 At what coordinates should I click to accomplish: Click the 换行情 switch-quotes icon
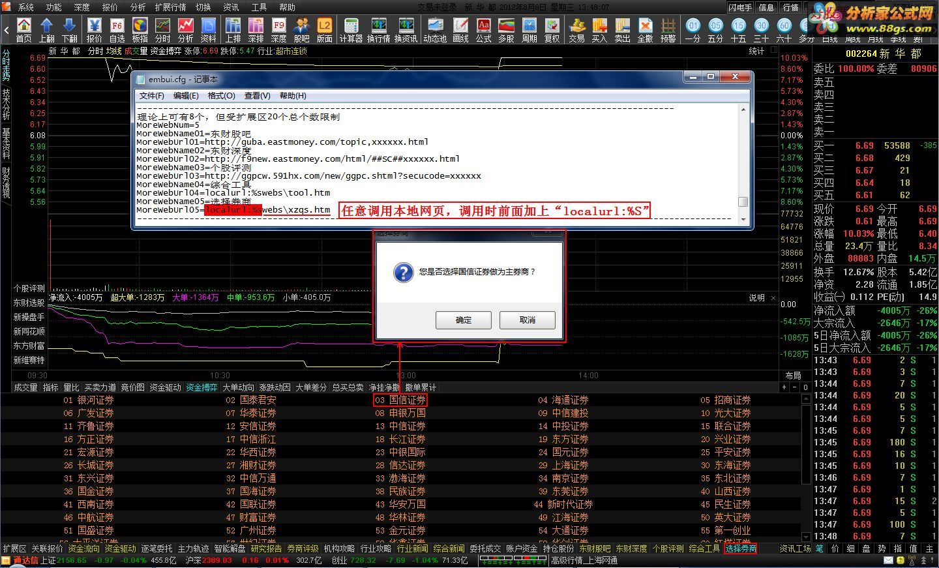pos(378,30)
